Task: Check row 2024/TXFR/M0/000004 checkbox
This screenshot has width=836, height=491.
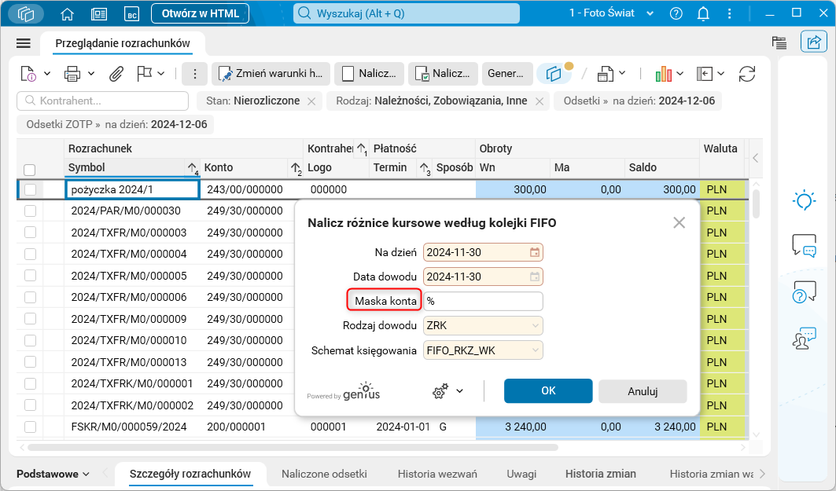Action: pos(30,254)
